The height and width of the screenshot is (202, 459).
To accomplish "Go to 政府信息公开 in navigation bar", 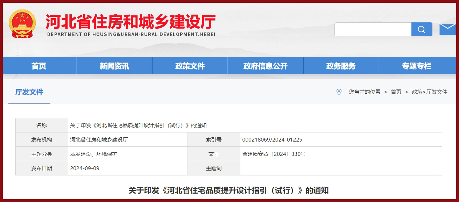I will coord(266,66).
